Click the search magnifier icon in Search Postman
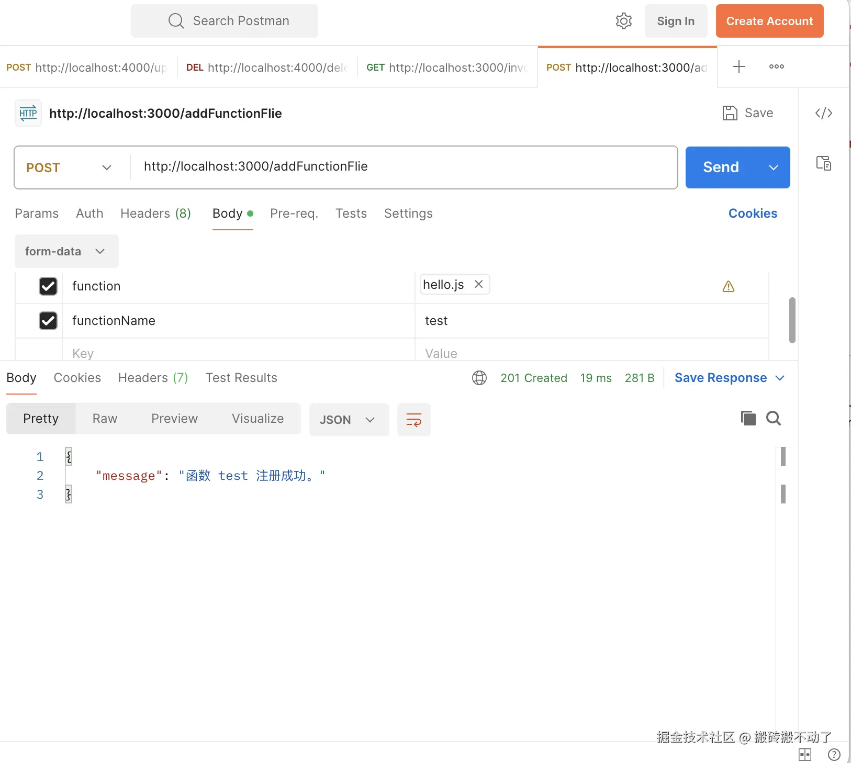 coord(176,21)
